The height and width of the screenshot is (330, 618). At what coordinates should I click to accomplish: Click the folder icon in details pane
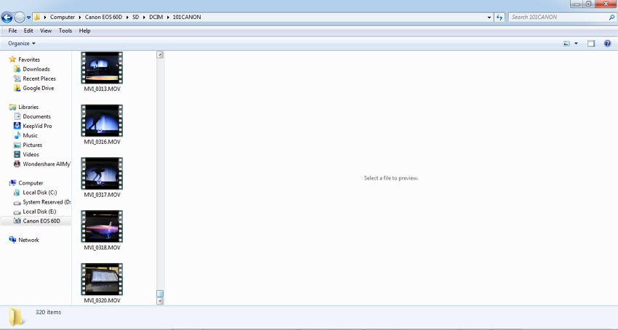(x=16, y=316)
